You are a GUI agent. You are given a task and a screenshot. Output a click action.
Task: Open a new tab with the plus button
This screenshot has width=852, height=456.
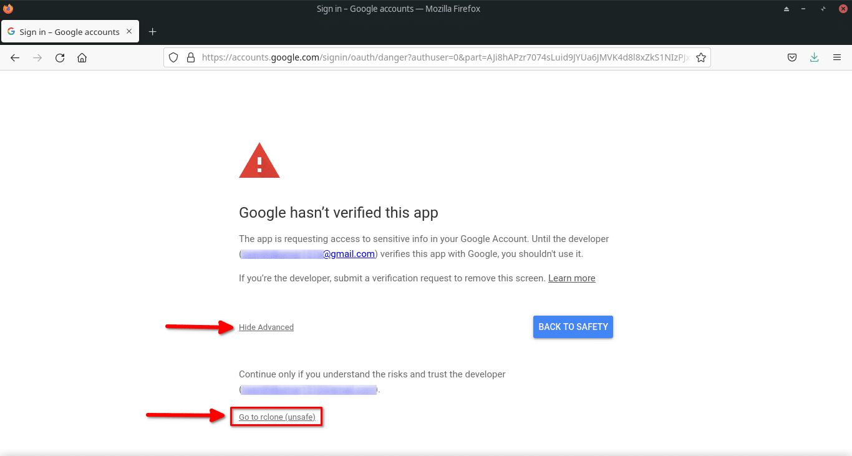pyautogui.click(x=153, y=32)
